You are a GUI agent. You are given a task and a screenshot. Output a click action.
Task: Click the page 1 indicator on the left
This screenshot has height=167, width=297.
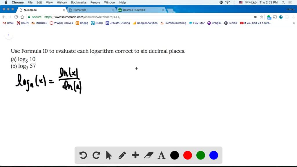(9, 35)
